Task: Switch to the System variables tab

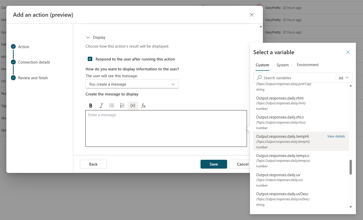Action: [x=283, y=65]
